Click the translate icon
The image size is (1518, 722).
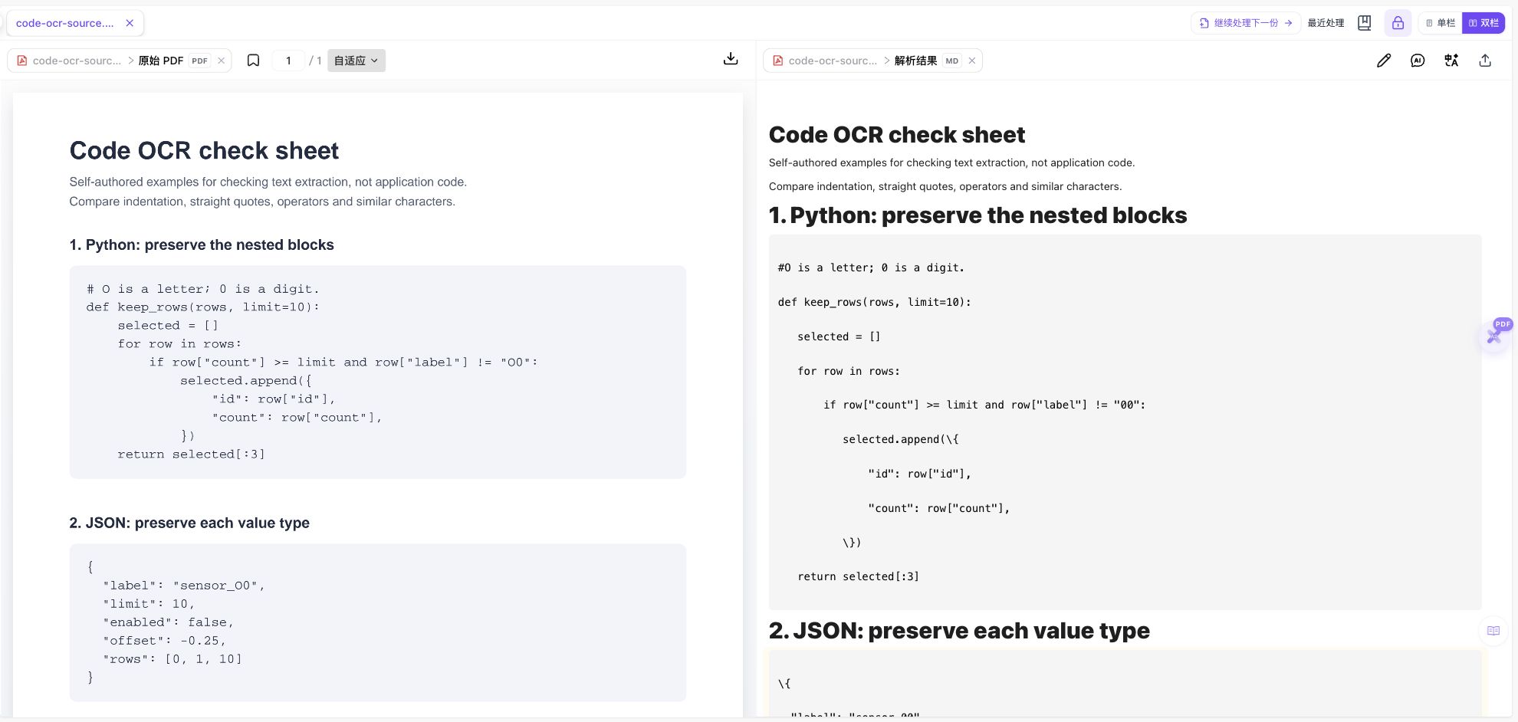pos(1451,61)
